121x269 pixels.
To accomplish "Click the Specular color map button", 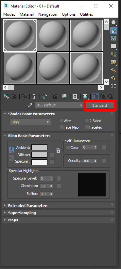I will coord(52,162).
